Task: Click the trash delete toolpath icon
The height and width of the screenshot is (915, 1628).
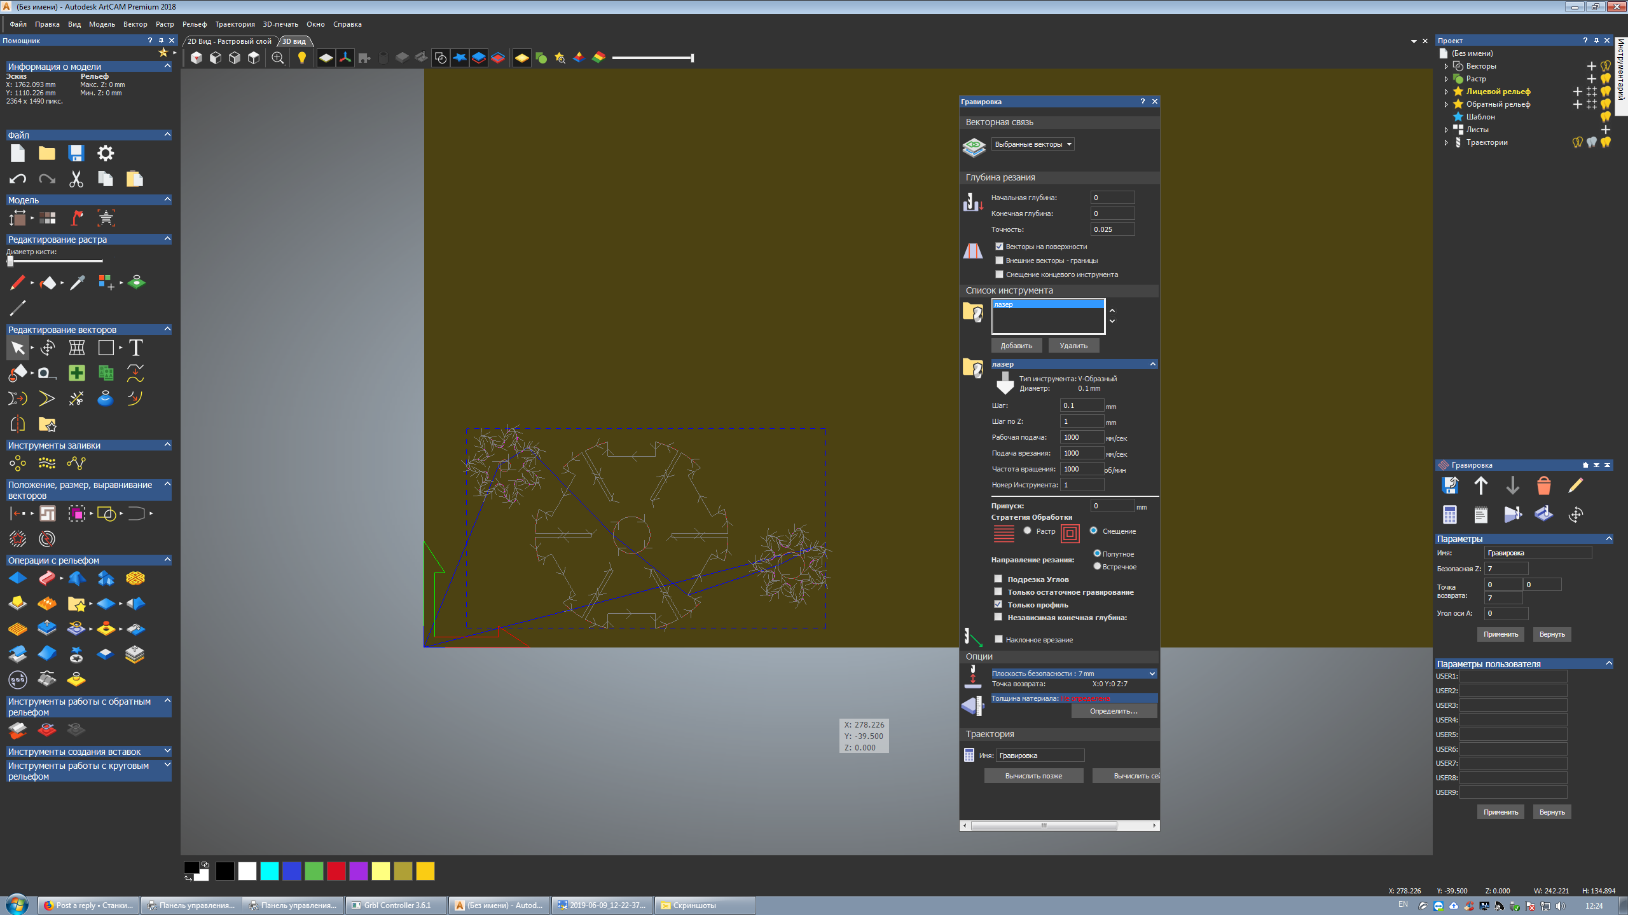Action: (1543, 486)
